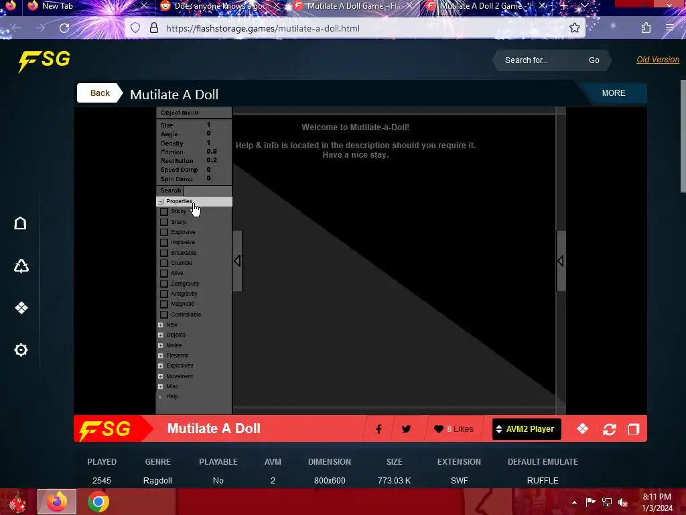The width and height of the screenshot is (686, 515).
Task: Click the muted volume icon in the system tray
Action: pyautogui.click(x=623, y=502)
